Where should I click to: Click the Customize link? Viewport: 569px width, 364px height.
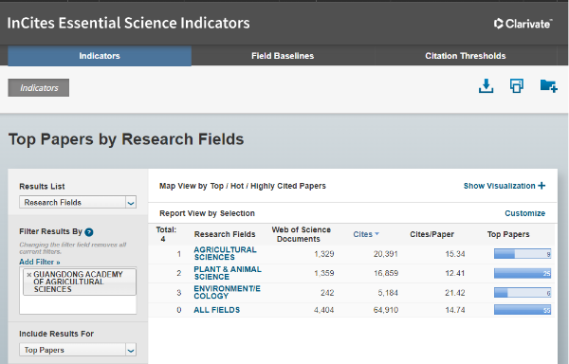(x=524, y=213)
